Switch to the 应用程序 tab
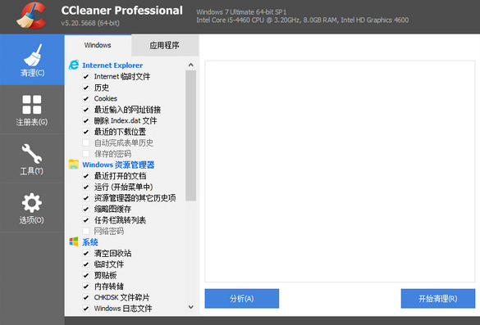 coord(165,45)
